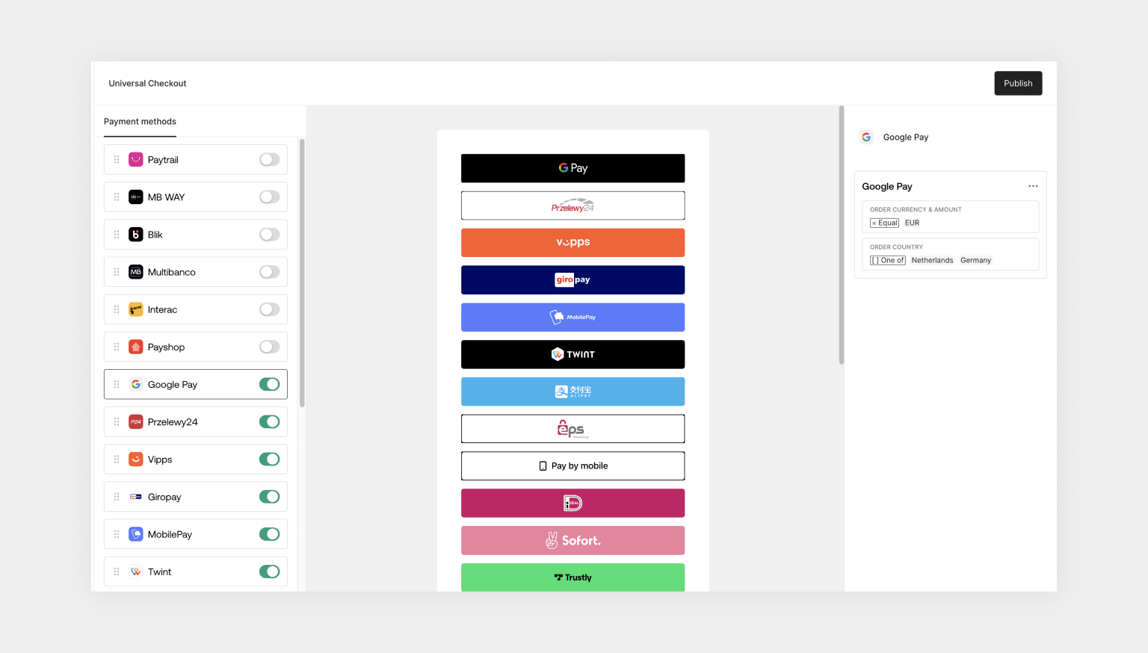Click the Alipay checkout button
The image size is (1148, 653).
coord(573,392)
